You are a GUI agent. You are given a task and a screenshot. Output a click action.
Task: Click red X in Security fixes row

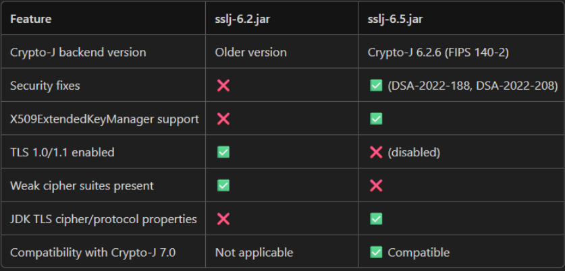(x=223, y=86)
